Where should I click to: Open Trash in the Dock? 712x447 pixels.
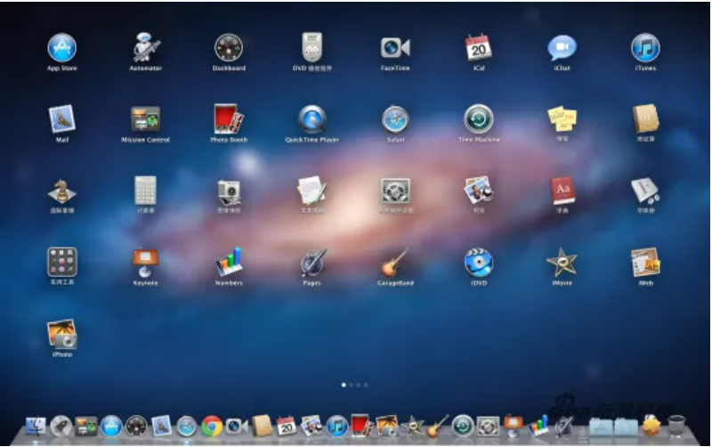click(x=677, y=426)
